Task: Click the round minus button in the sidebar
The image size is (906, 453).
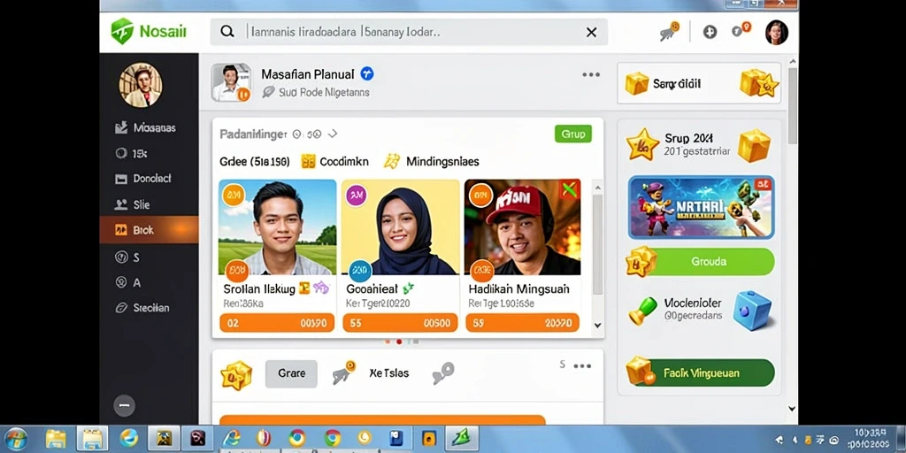Action: click(124, 405)
